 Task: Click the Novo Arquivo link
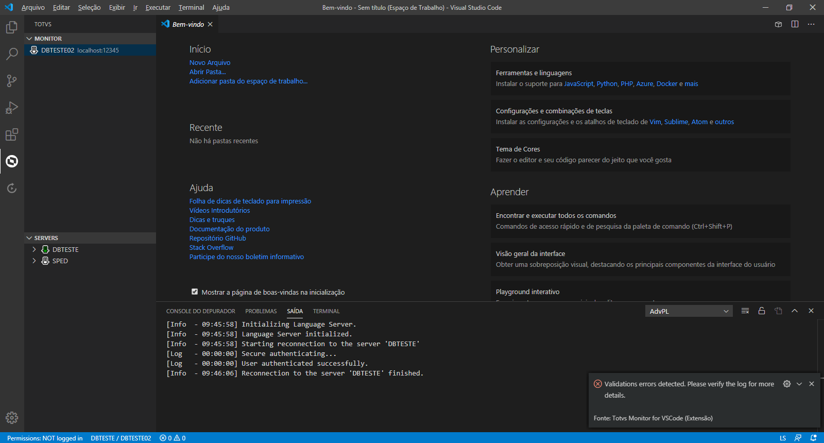click(x=210, y=63)
